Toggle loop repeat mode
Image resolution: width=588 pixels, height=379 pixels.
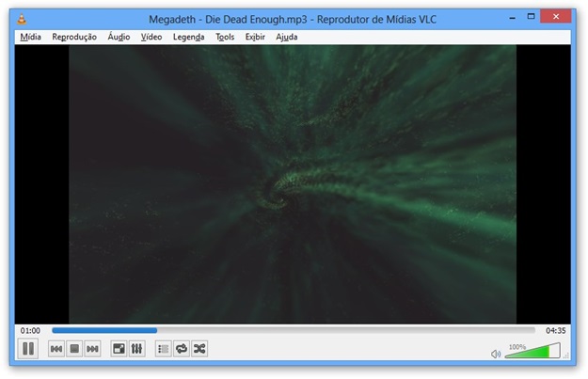[182, 349]
